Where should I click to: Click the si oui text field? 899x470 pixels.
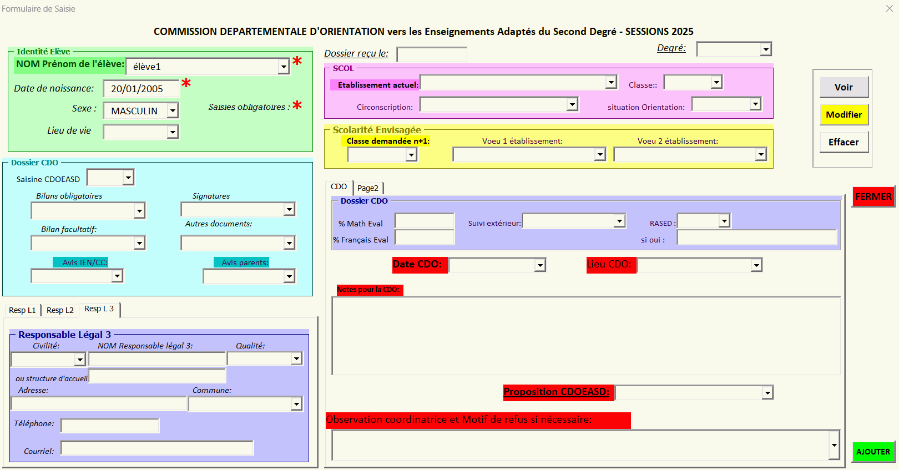[x=757, y=237]
